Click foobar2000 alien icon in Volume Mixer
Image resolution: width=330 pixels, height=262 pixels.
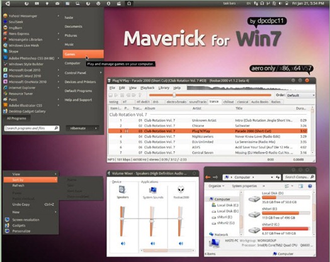coord(181,190)
